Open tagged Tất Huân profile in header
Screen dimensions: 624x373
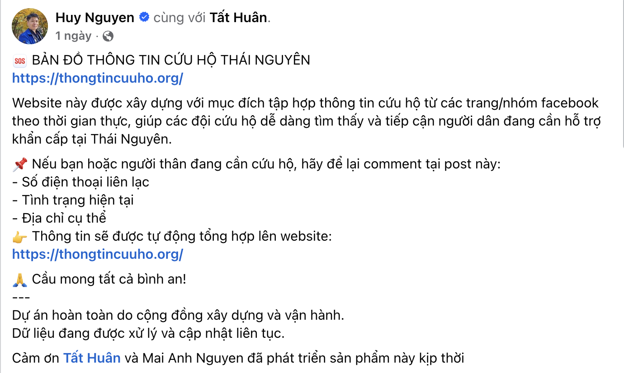(238, 18)
